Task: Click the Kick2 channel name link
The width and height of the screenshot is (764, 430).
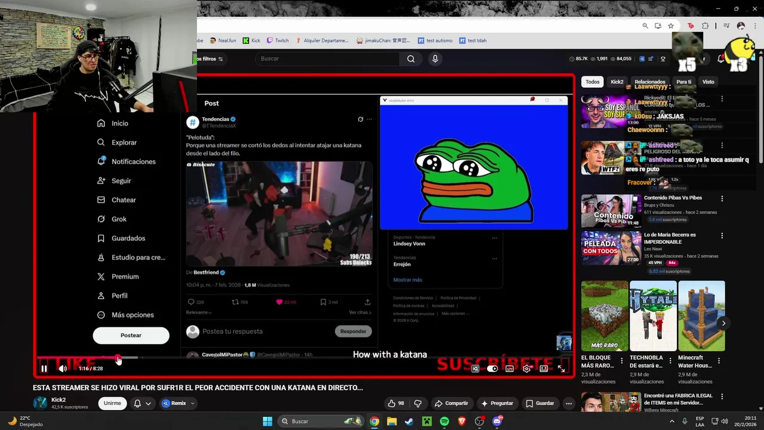Action: (58, 400)
